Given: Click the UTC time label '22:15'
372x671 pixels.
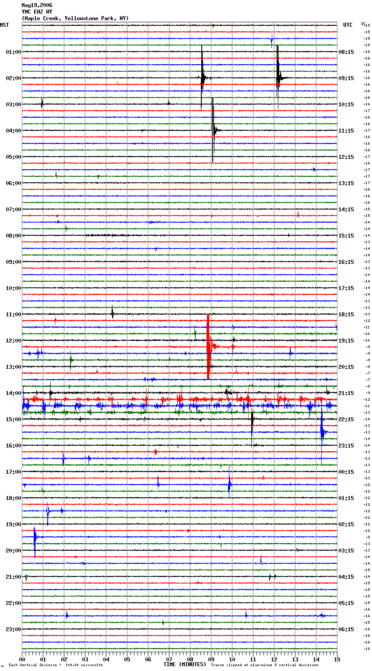Looking at the screenshot, I should 346,419.
